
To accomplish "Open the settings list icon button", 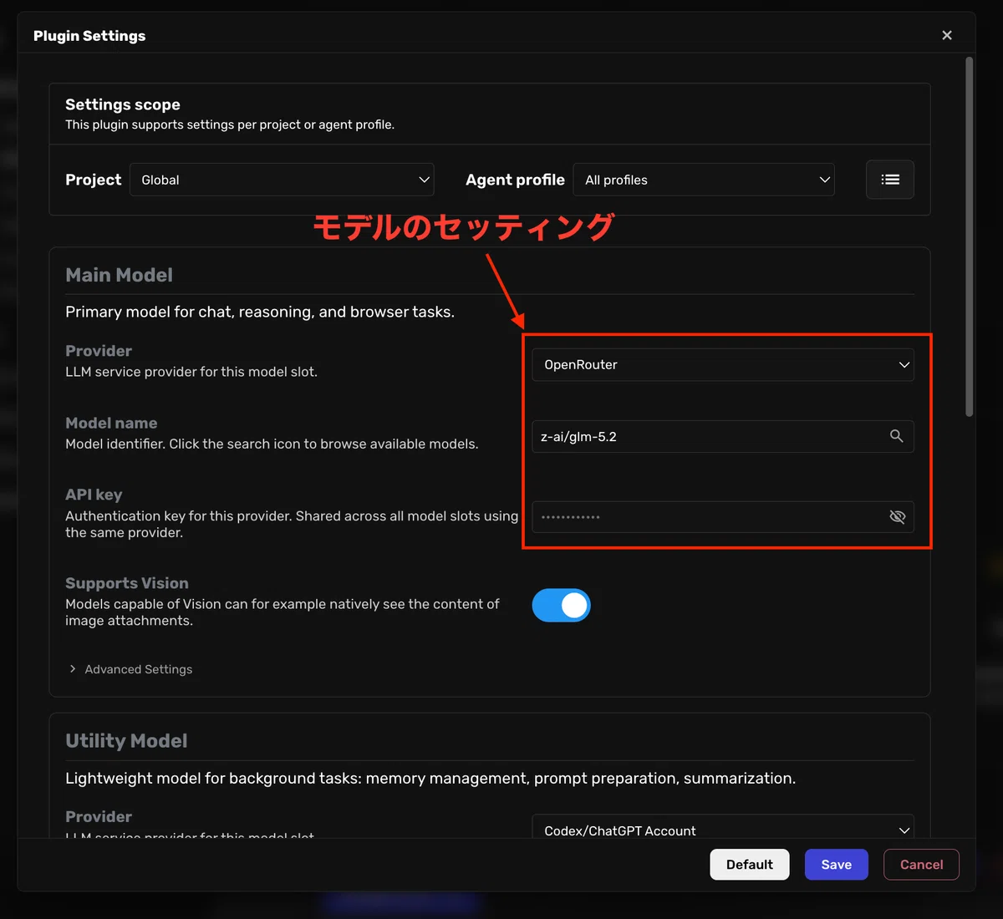I will [890, 180].
